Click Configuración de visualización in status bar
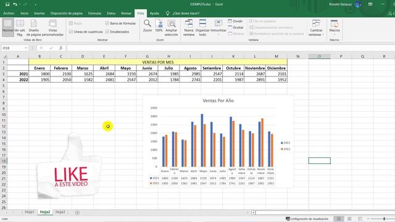Viewport: 395px width, 222px height. (307, 219)
